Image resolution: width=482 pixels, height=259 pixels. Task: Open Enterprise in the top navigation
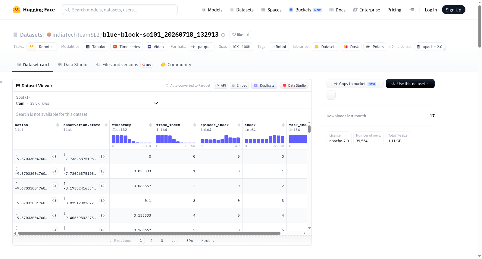pyautogui.click(x=367, y=10)
